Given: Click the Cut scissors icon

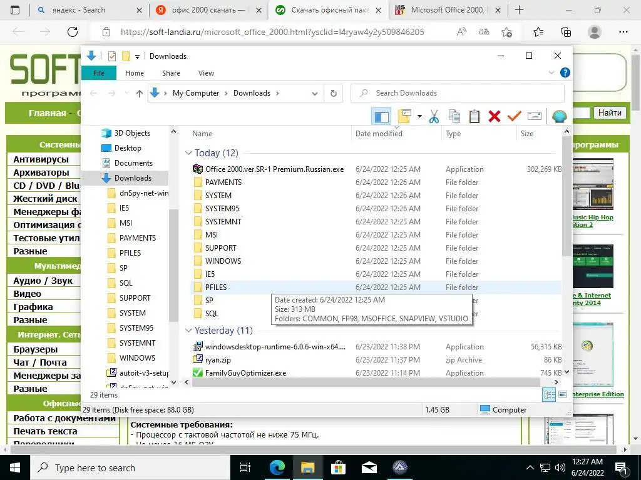Looking at the screenshot, I should point(434,117).
